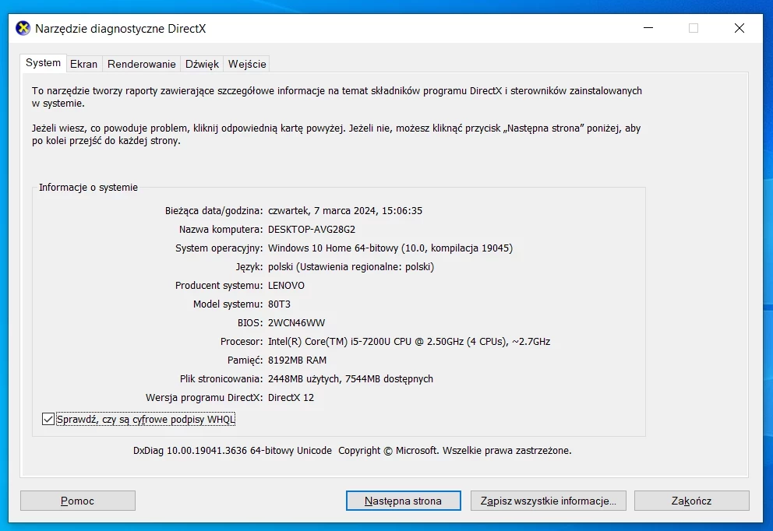Viewport: 773px width, 531px height.
Task: Click the Informacje o systemie group label
Action: [x=88, y=188]
